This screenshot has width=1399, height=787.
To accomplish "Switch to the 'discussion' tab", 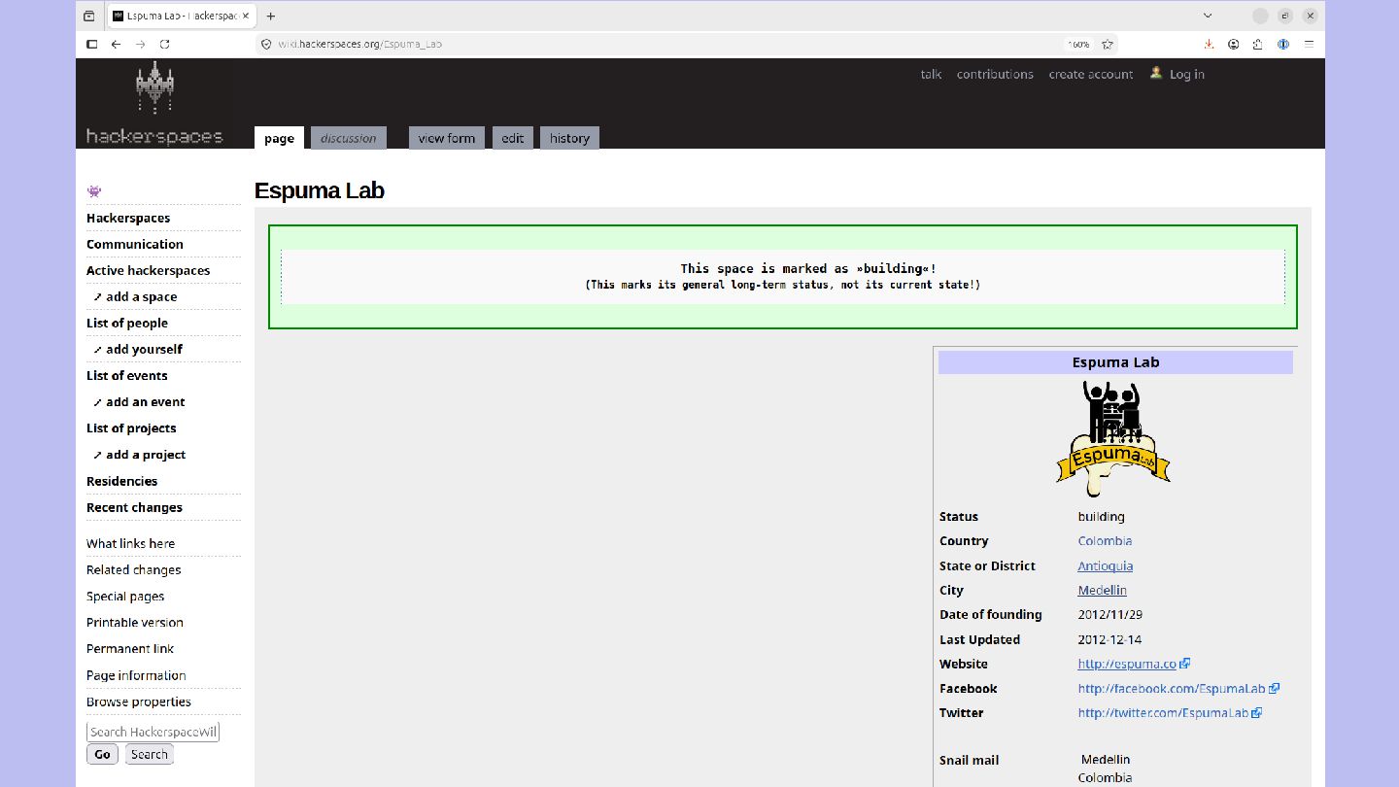I will 348,138.
